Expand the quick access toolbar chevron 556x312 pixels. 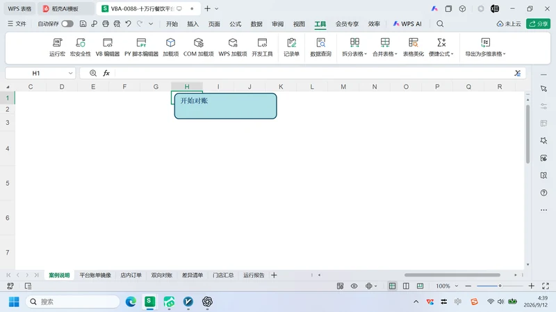tap(151, 24)
